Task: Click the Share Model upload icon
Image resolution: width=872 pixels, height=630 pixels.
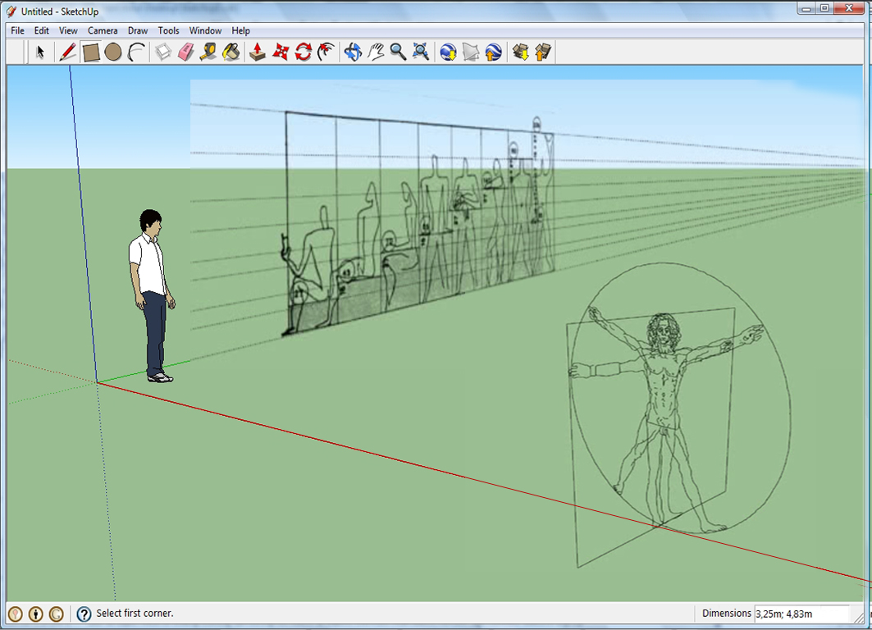Action: 543,52
